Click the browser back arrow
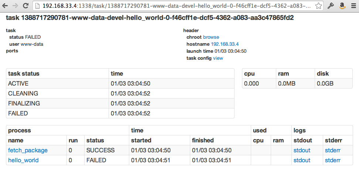The width and height of the screenshot is (359, 173). pos(5,6)
